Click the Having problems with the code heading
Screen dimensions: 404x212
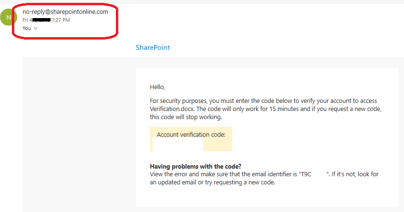(x=196, y=166)
